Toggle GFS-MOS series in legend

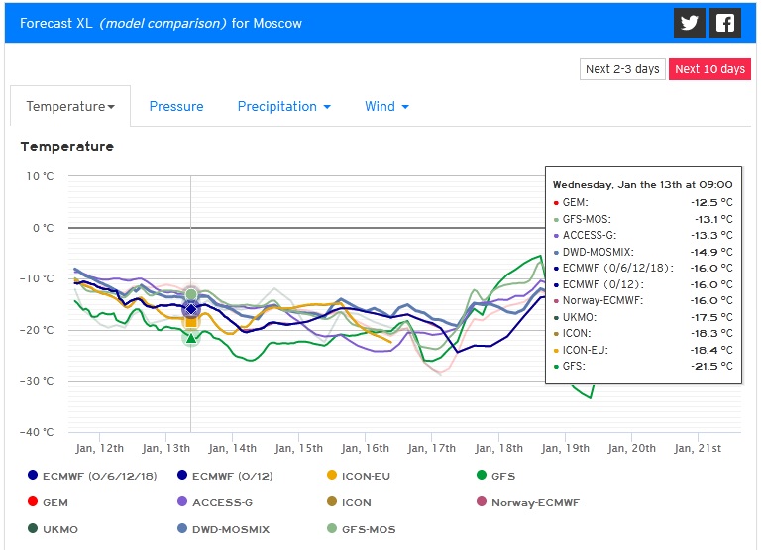[x=361, y=529]
